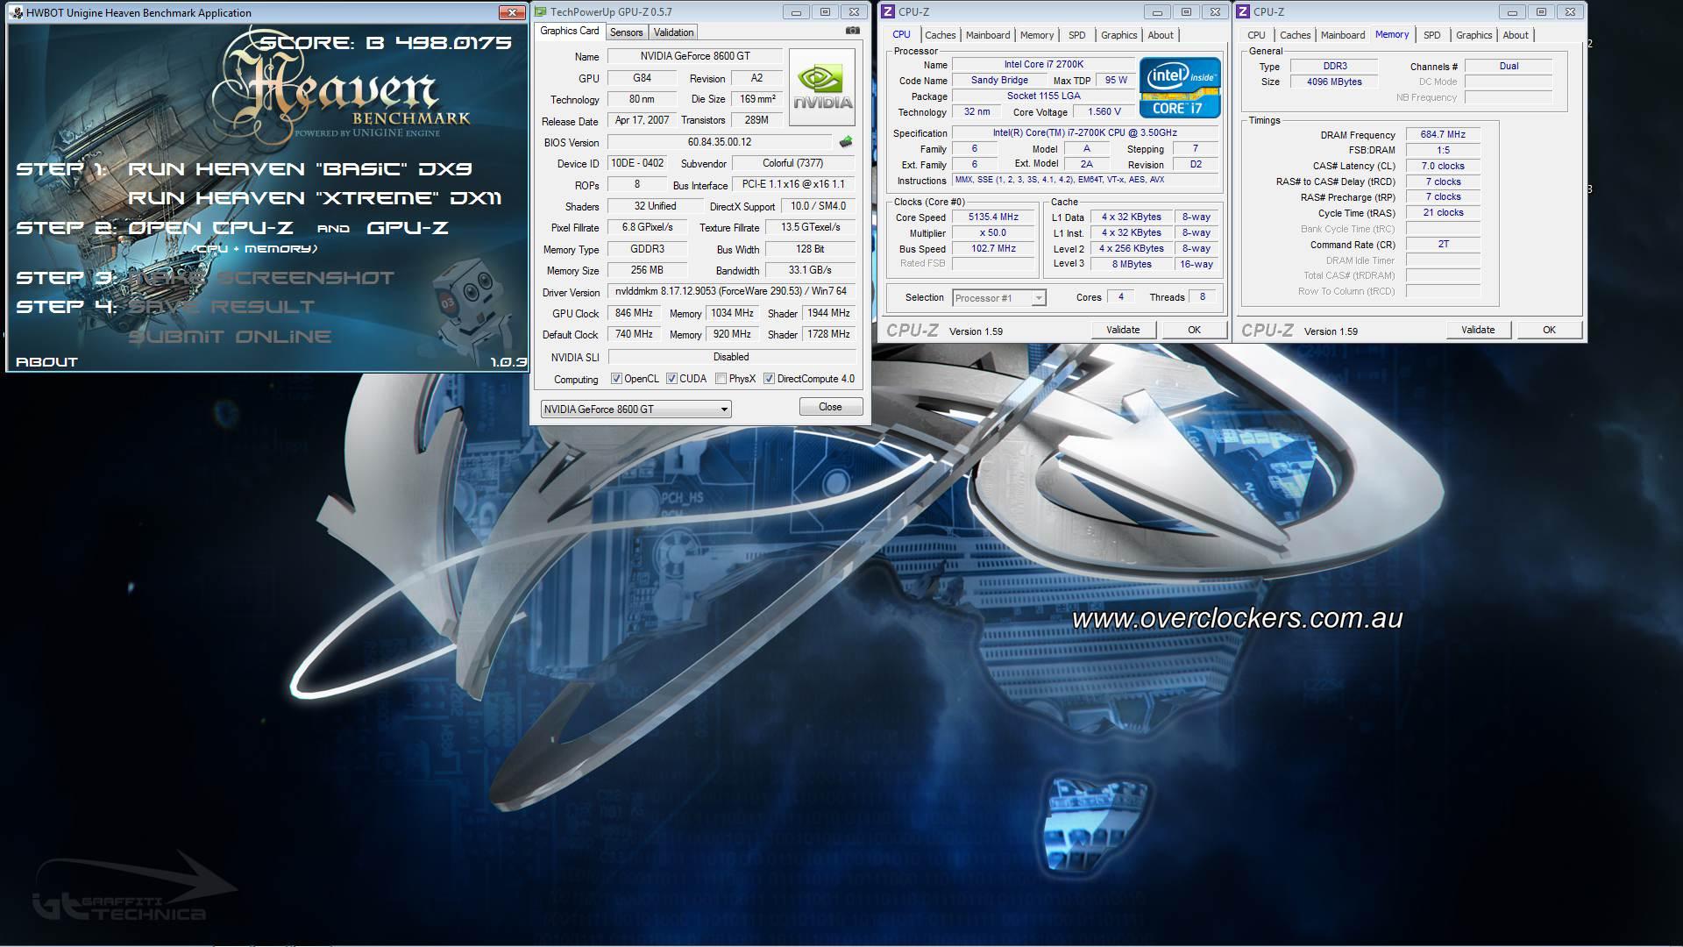Image resolution: width=1683 pixels, height=947 pixels.
Task: Open Caches tab in the right CPU-Z window
Action: 1295,35
